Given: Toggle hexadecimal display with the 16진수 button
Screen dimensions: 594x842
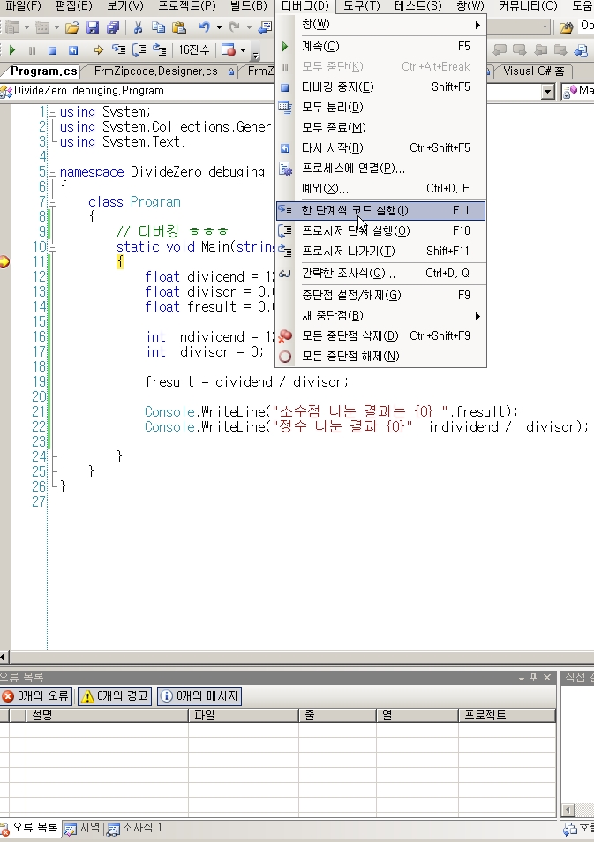Looking at the screenshot, I should point(194,50).
